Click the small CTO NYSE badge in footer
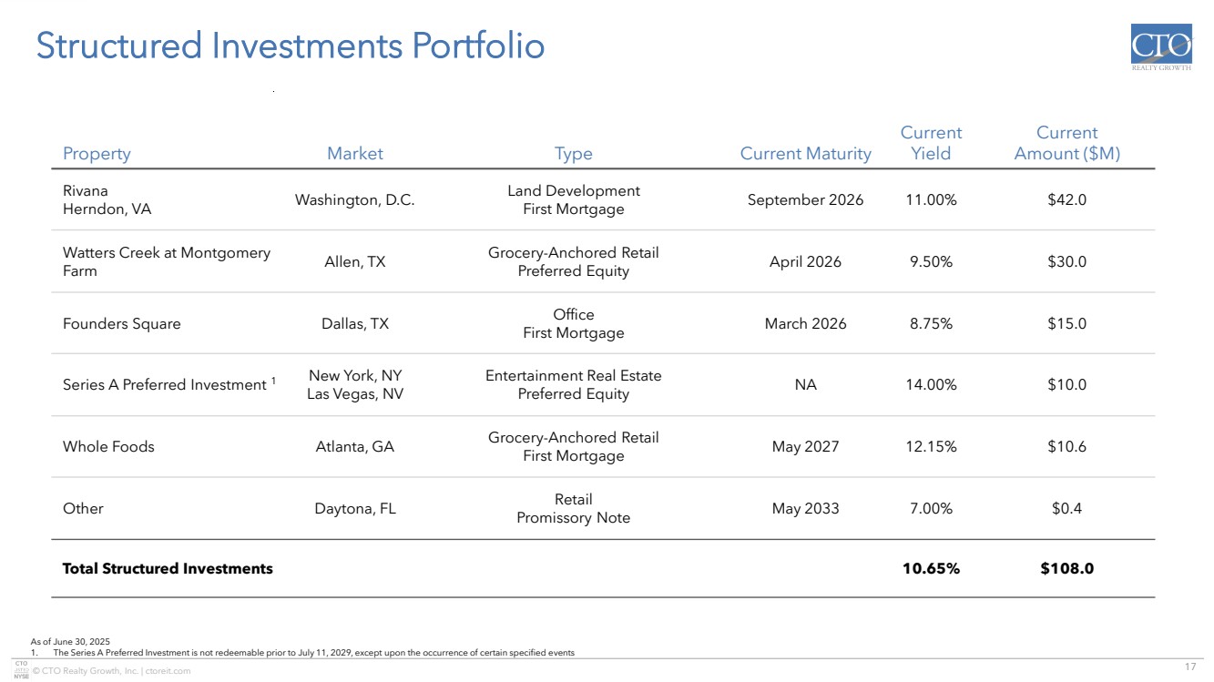Image resolution: width=1214 pixels, height=682 pixels. tap(19, 669)
